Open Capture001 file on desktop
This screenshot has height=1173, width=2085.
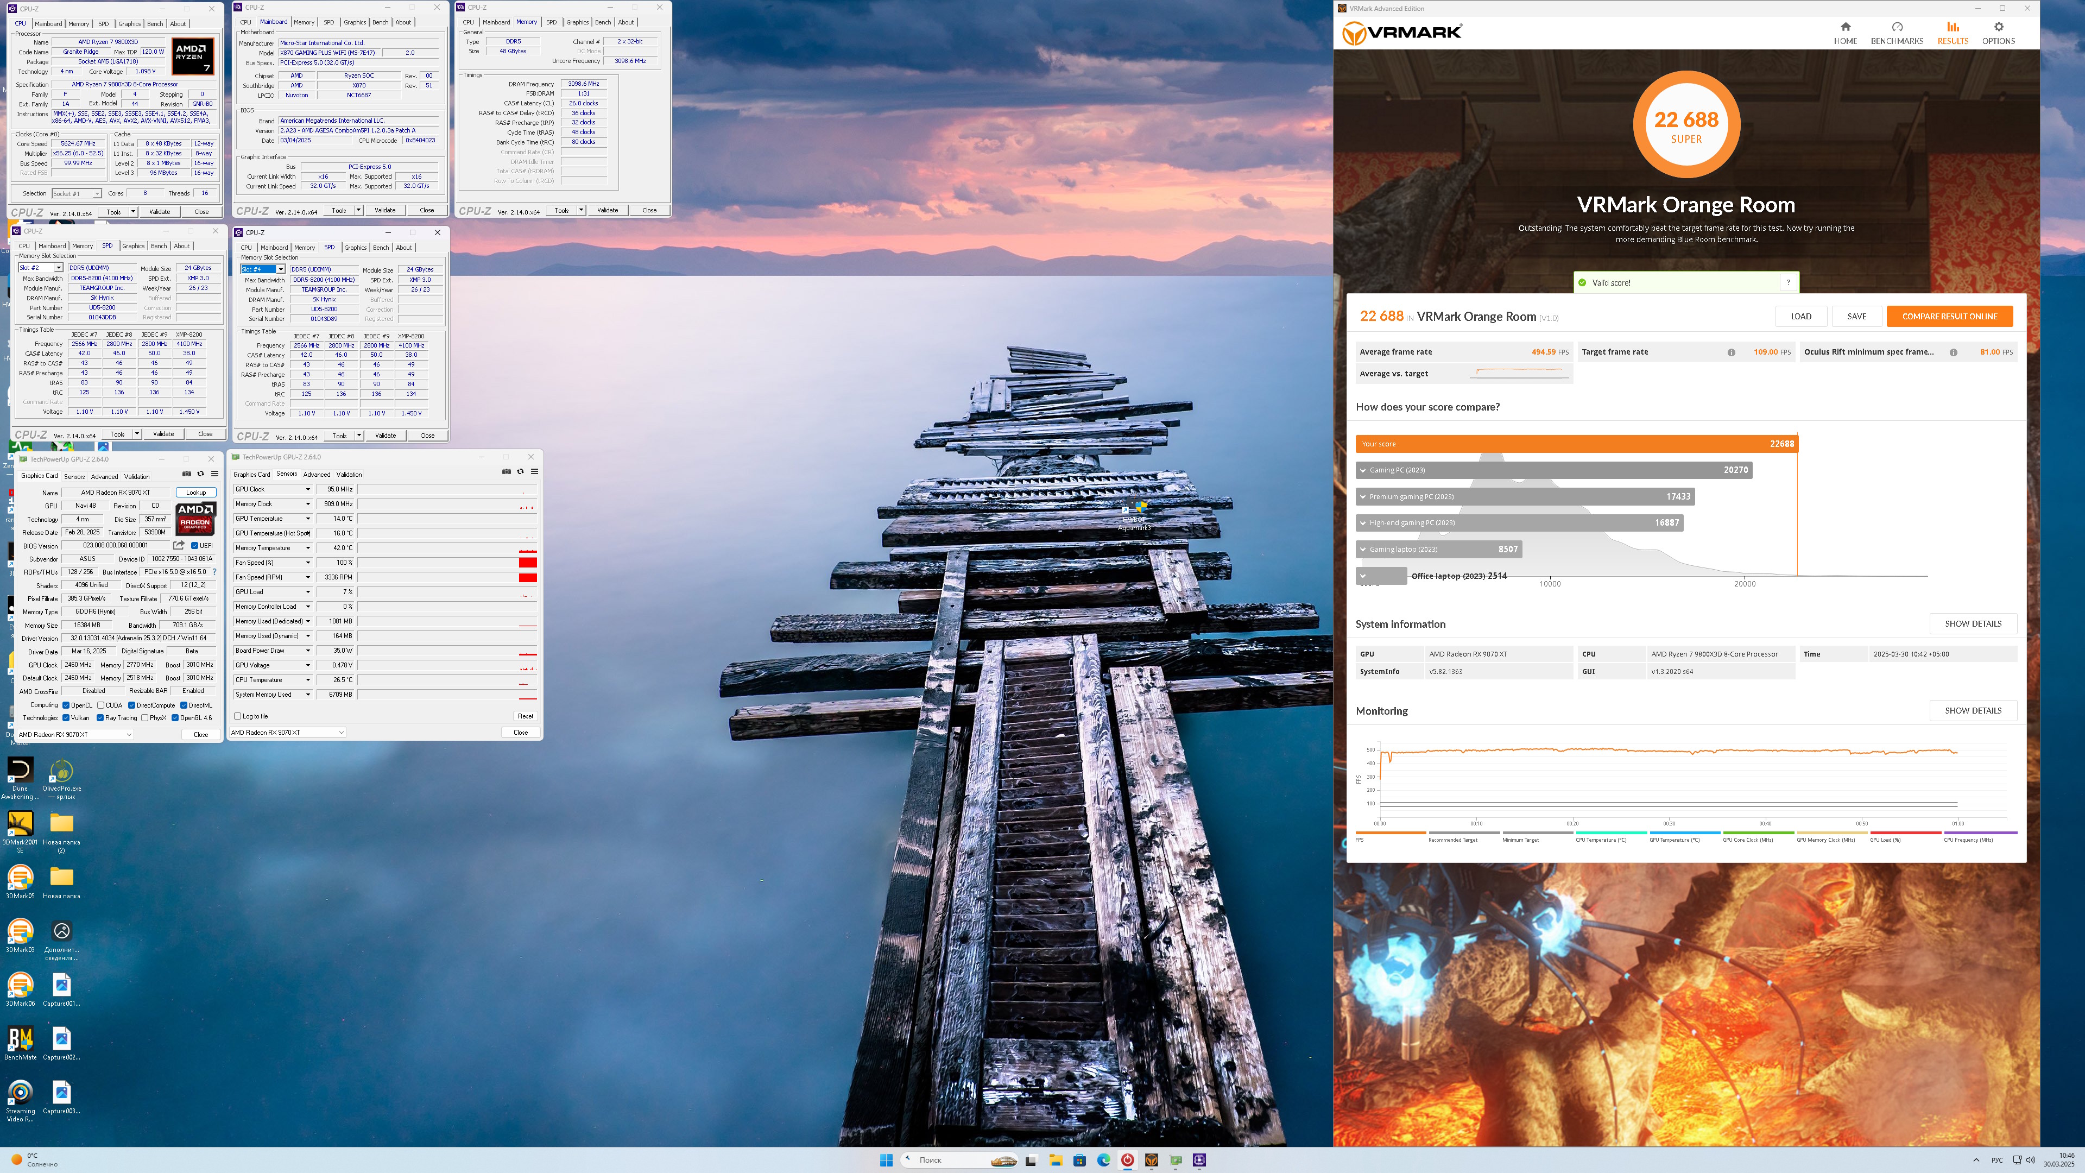pyautogui.click(x=61, y=989)
